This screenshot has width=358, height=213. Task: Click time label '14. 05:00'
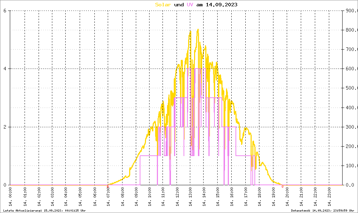tap(80, 197)
